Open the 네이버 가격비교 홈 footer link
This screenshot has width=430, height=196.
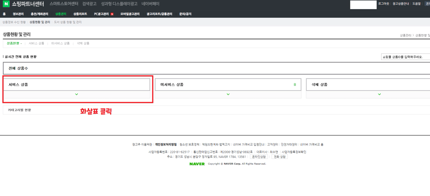pyautogui.click(x=312, y=144)
